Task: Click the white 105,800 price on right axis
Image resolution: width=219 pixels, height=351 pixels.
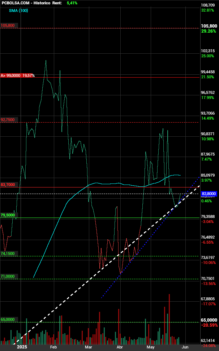Action: tap(209, 26)
